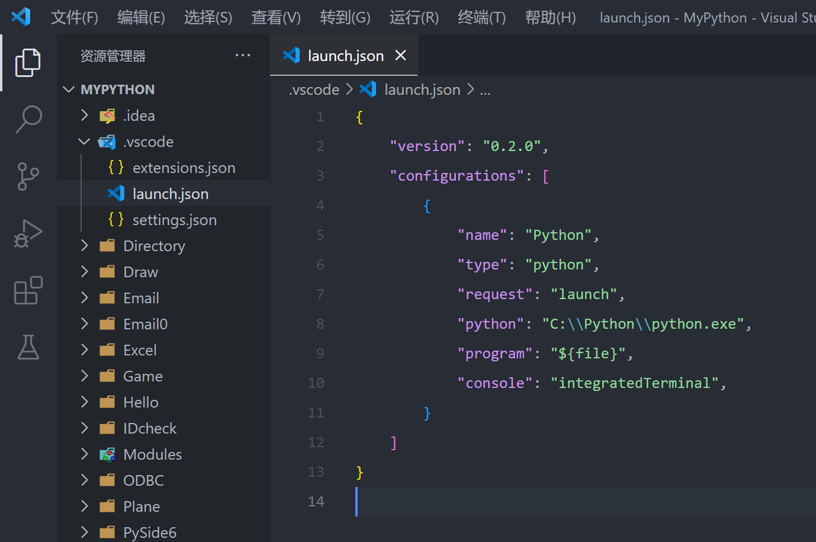Open the 转到(G) menu
This screenshot has height=542, width=816.
[345, 17]
